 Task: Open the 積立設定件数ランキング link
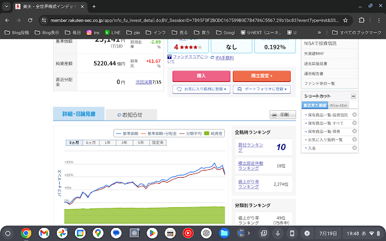point(250,166)
